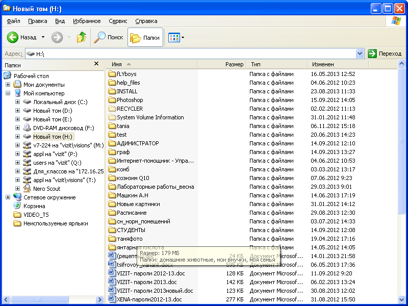The height and width of the screenshot is (306, 408).
Task: Go up one folder level
Action: click(x=82, y=37)
